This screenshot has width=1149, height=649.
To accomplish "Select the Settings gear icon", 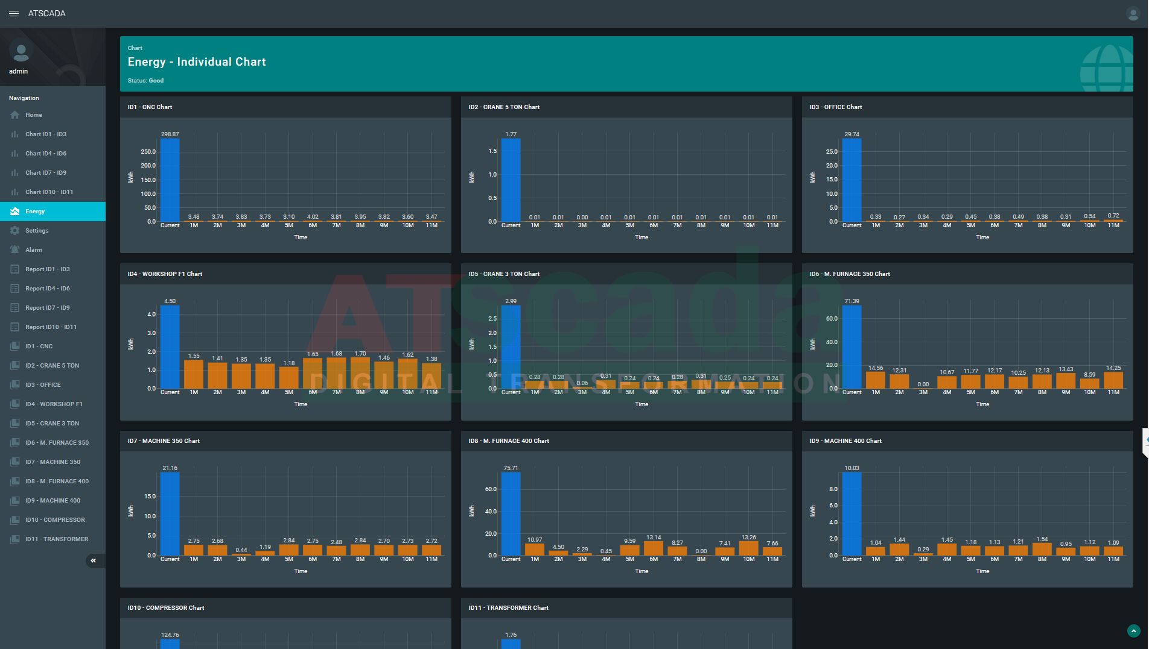I will 15,231.
